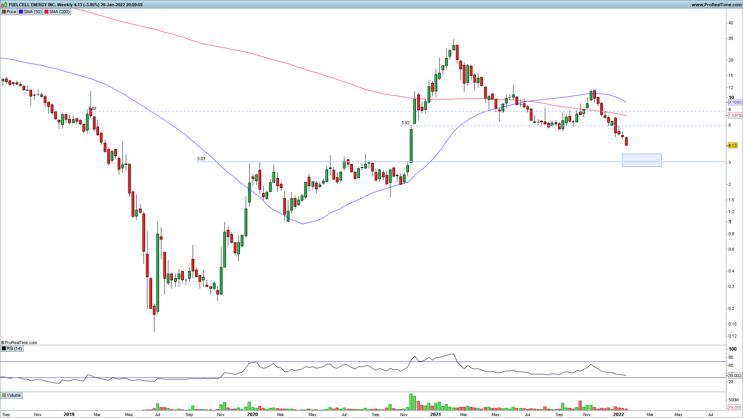
Task: Click the green-red Price legend icon
Action: pyautogui.click(x=4, y=12)
